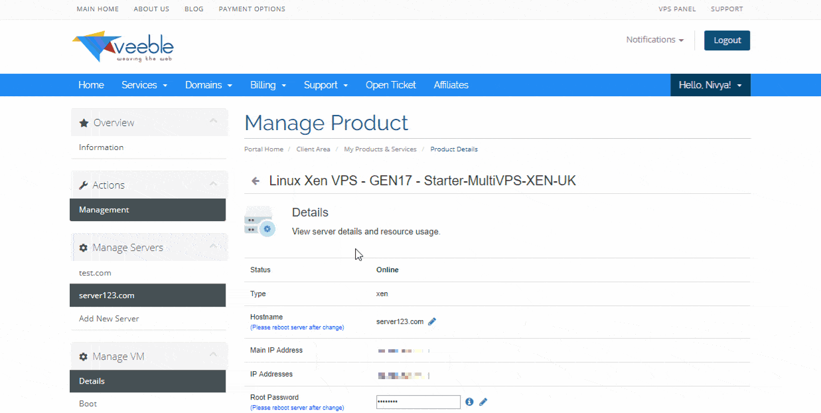Click the back arrow beside Linux Xen VPS title
The image size is (821, 413).
click(256, 181)
